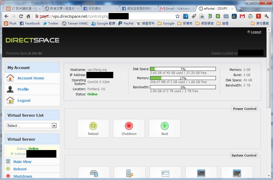
Task: Click the Gmail extension icon in the toolbar
Action: 242,16
